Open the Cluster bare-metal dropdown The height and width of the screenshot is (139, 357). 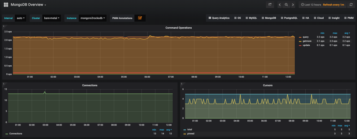pos(52,18)
